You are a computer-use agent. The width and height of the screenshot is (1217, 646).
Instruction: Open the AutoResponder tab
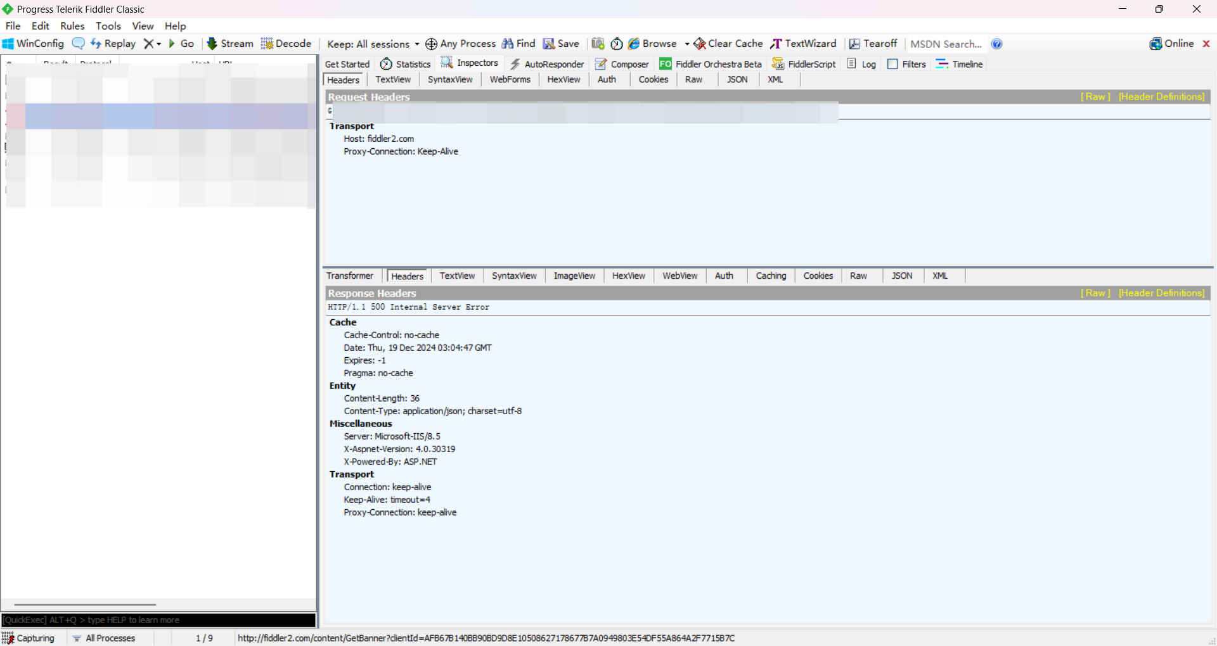548,64
